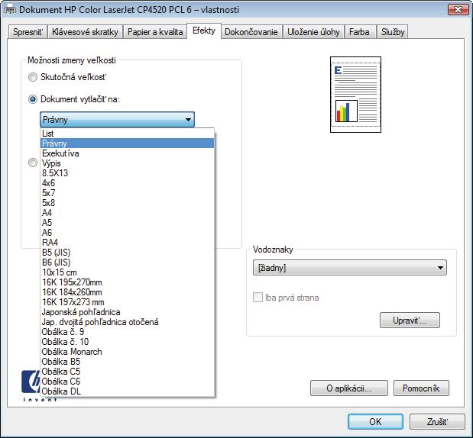Switch to Klávesové skratky tab
This screenshot has height=438, width=473.
(85, 32)
